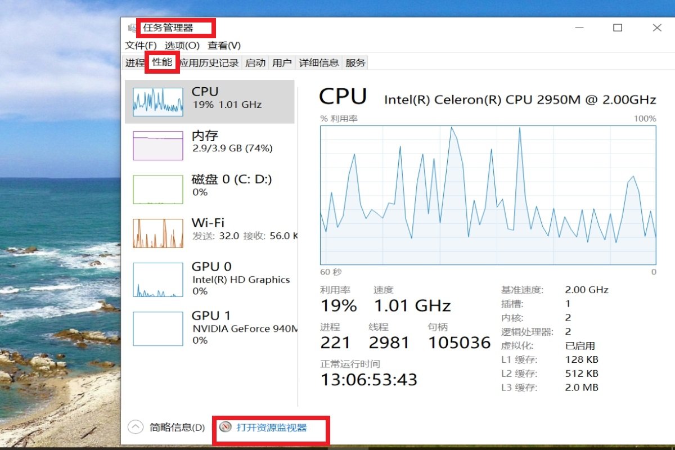The width and height of the screenshot is (675, 450).
Task: Switch to the 详细信息 tab
Action: pyautogui.click(x=318, y=62)
